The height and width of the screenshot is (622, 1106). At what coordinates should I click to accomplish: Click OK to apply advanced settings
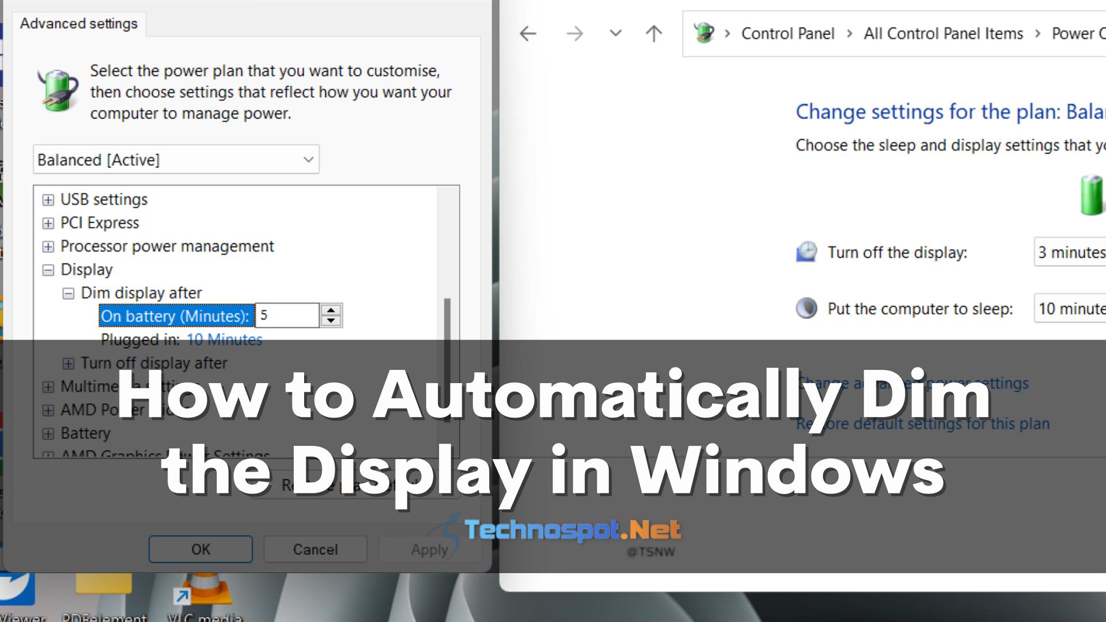coord(200,549)
